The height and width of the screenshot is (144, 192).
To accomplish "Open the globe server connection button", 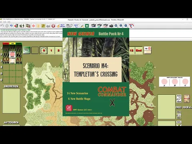I will [x=12, y=26].
